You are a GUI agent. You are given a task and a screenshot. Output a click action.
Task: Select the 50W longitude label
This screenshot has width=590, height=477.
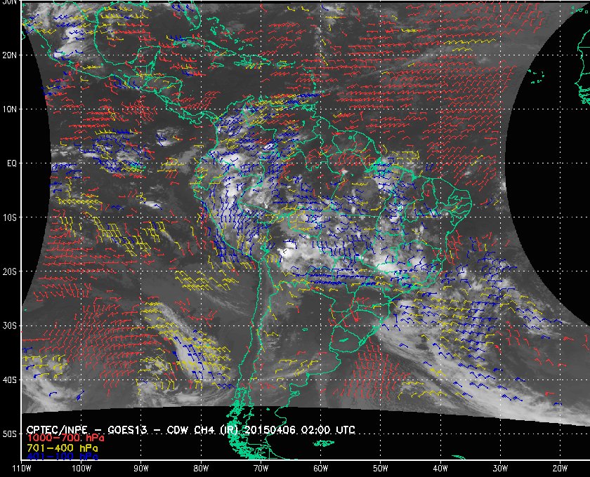coord(381,469)
